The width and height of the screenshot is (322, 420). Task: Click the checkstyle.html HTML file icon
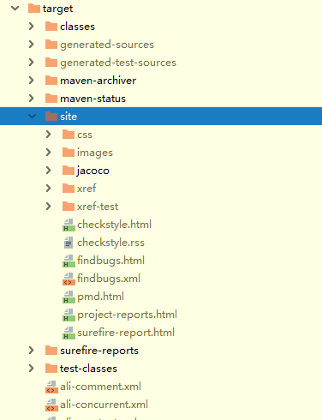pos(69,225)
